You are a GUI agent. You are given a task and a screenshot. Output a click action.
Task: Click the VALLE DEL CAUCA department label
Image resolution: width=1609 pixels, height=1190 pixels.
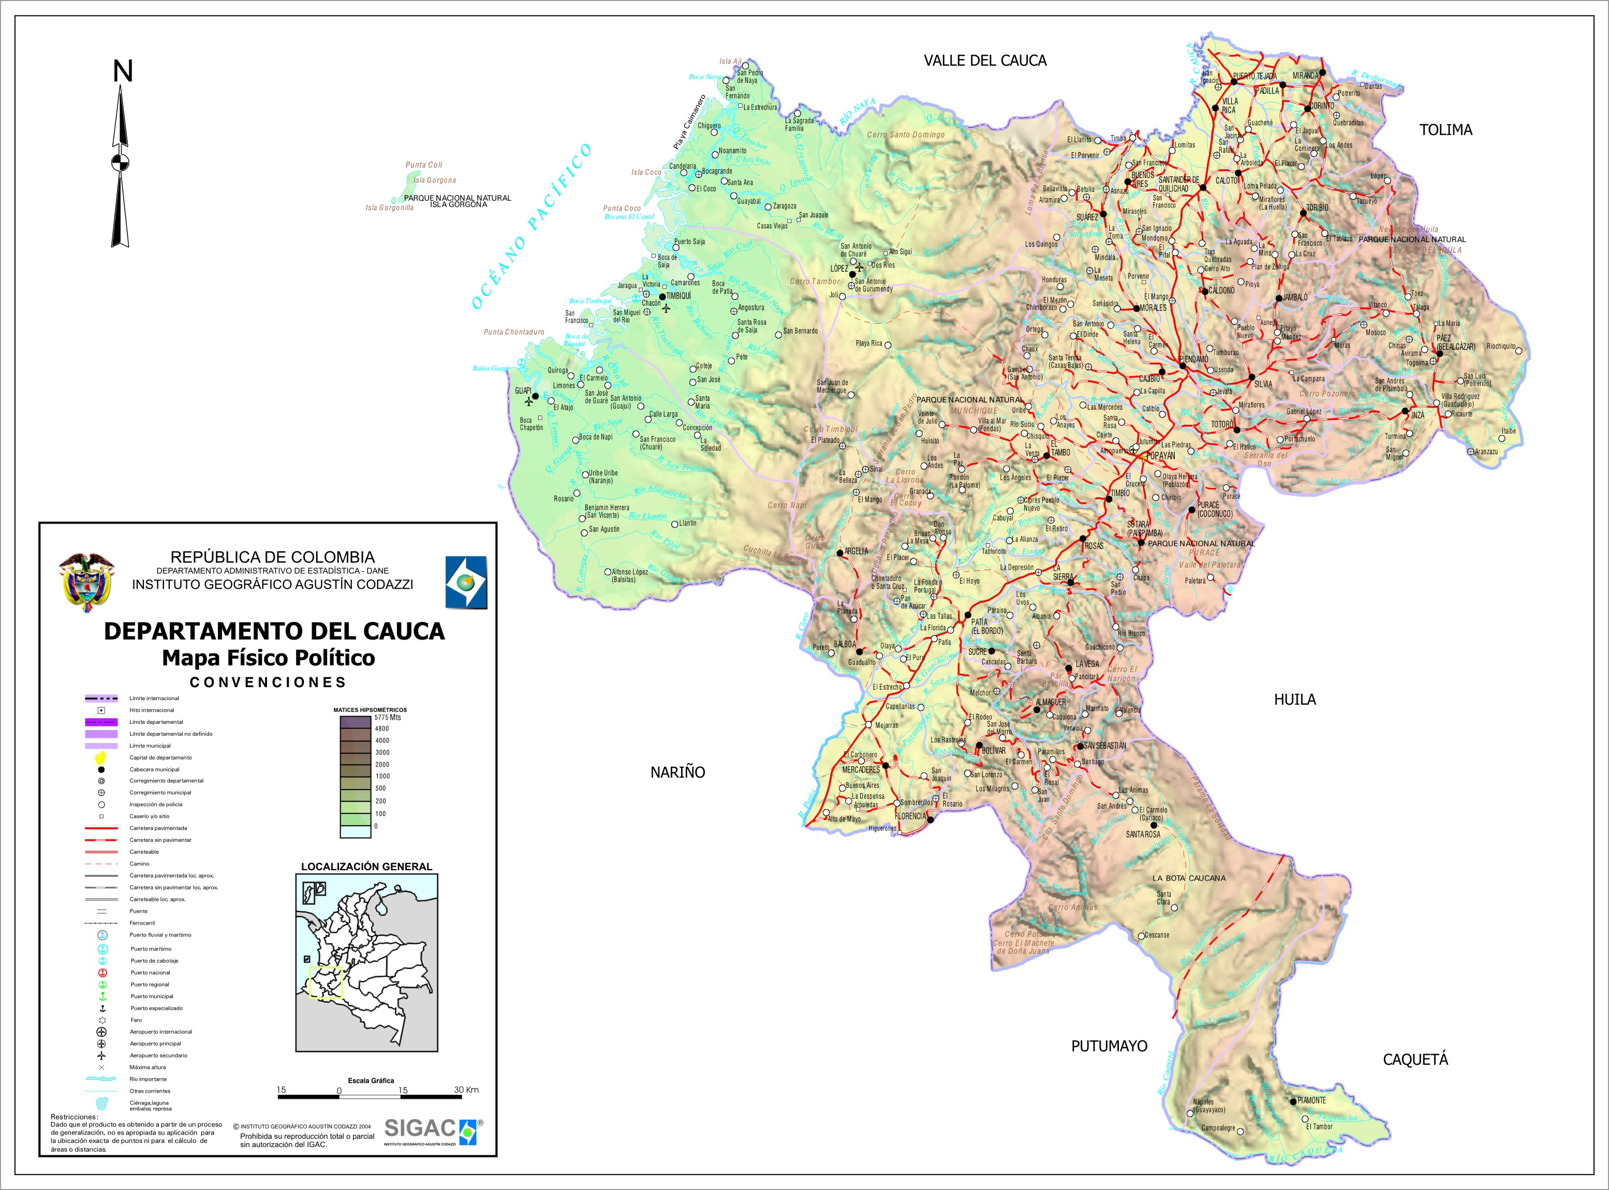pyautogui.click(x=985, y=61)
